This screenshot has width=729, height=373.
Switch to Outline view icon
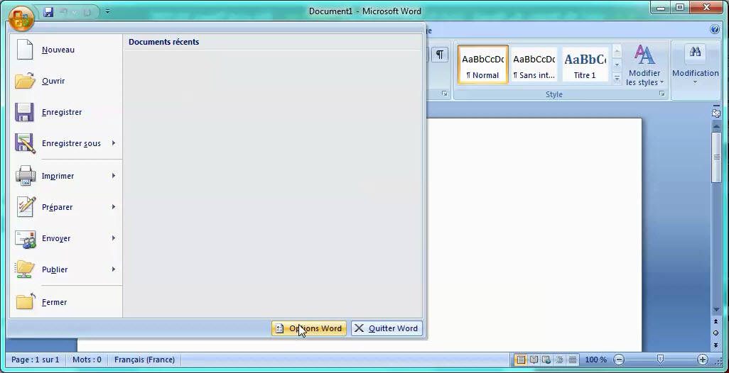(x=559, y=360)
